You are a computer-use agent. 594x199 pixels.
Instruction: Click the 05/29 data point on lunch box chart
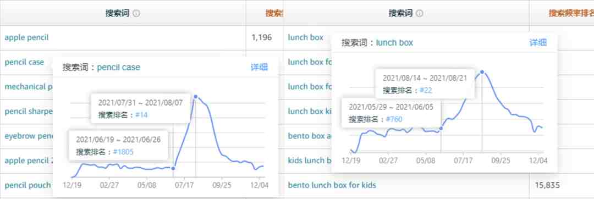(x=441, y=129)
